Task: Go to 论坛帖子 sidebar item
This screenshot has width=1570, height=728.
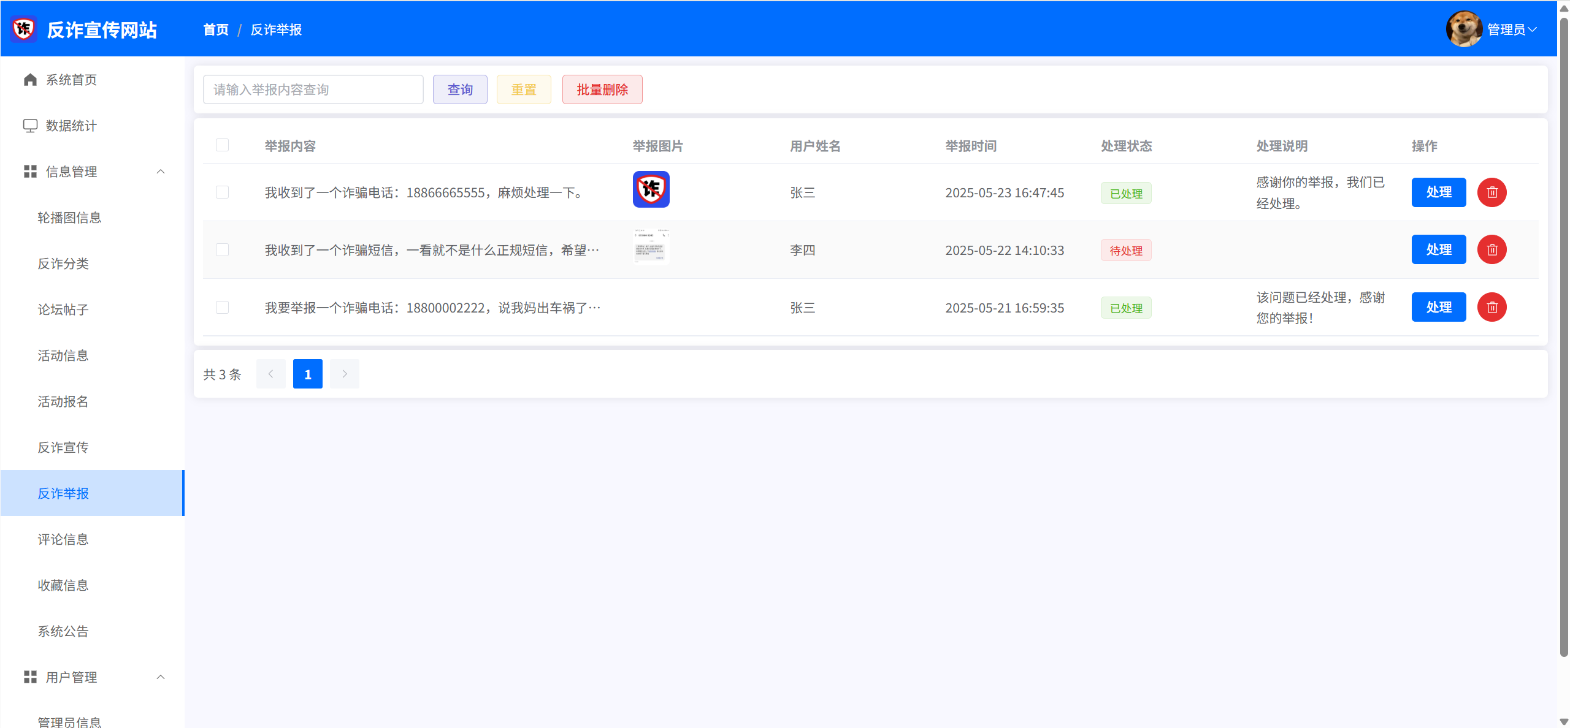Action: (x=63, y=309)
